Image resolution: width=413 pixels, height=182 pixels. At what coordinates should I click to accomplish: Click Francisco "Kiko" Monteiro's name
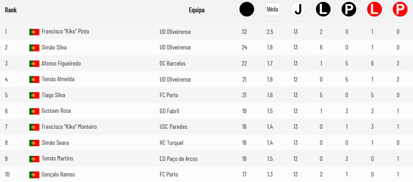[69, 127]
